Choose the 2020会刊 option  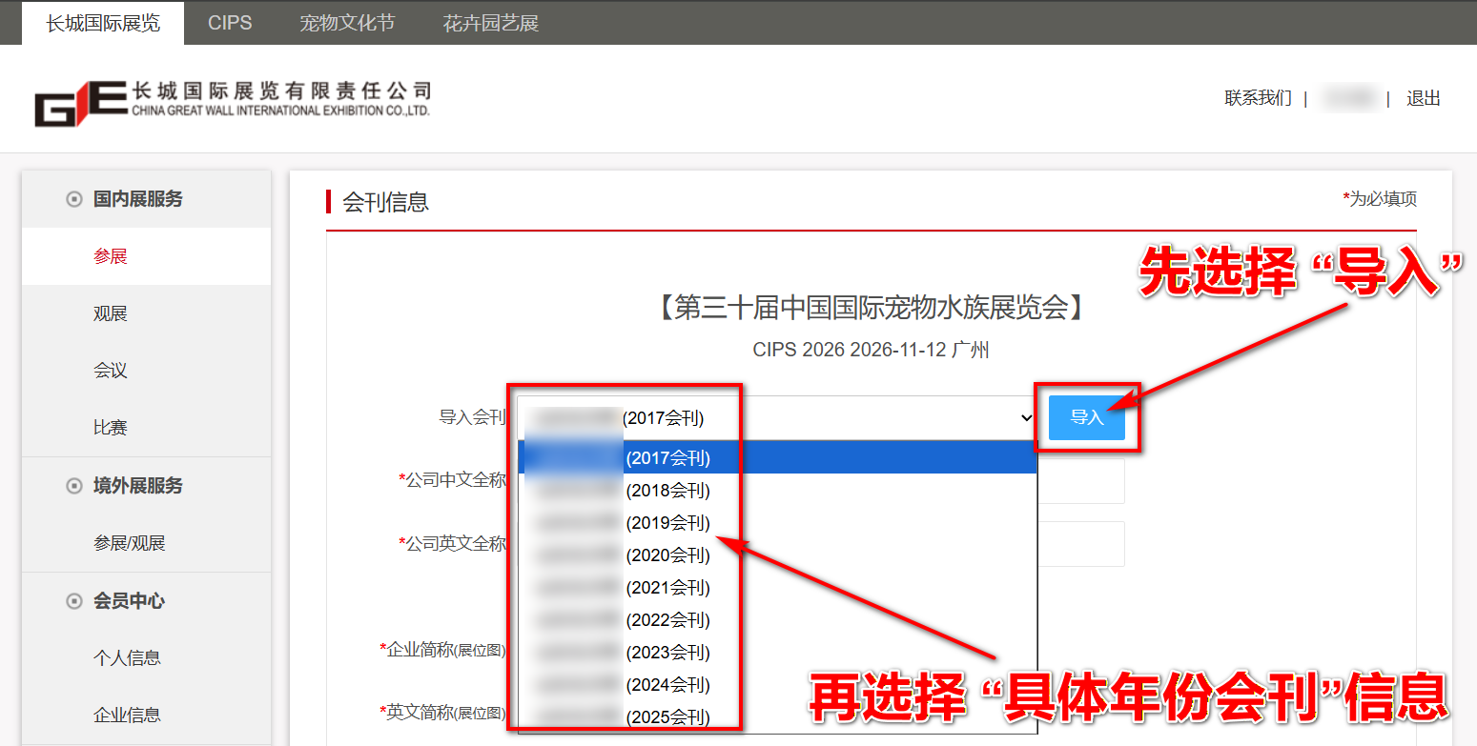pos(777,555)
